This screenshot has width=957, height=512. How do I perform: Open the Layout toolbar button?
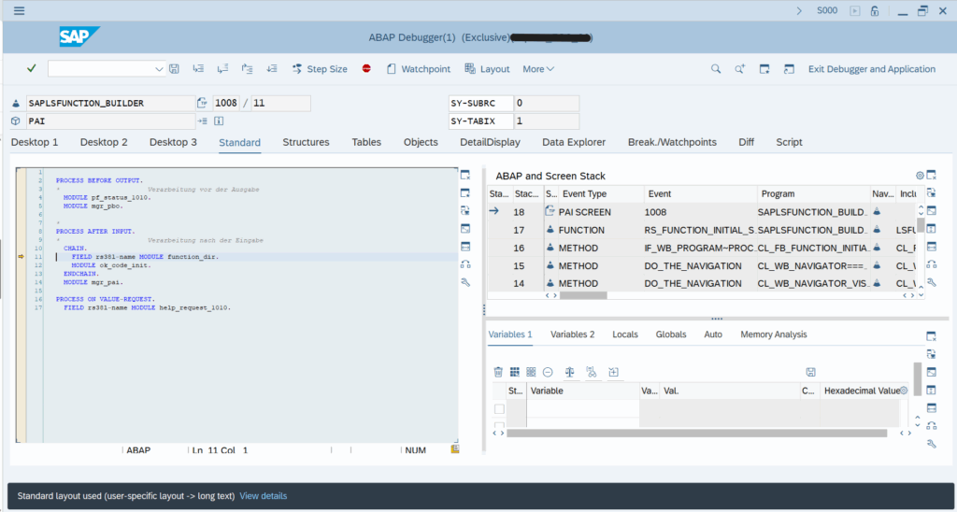point(487,69)
